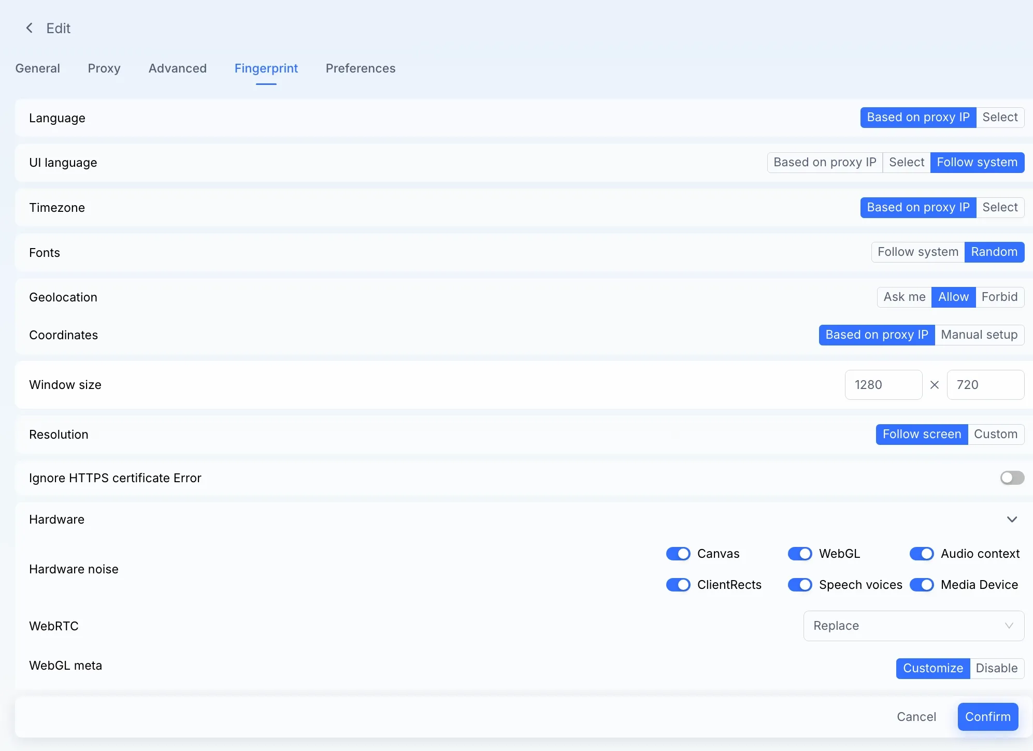Go to the Advanced tab

(178, 68)
